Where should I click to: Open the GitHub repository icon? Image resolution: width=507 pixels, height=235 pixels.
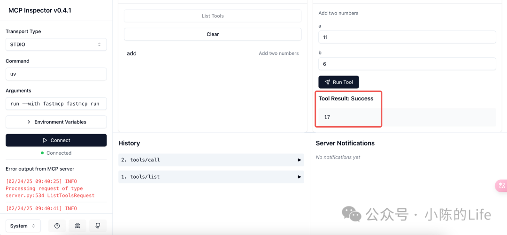click(x=98, y=226)
